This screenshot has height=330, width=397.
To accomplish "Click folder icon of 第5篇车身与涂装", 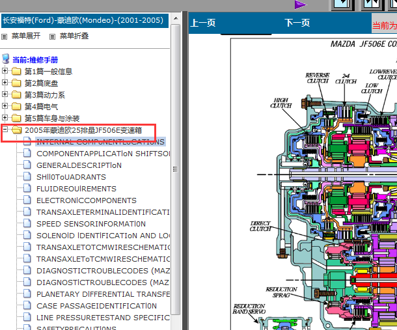I will tap(16, 118).
